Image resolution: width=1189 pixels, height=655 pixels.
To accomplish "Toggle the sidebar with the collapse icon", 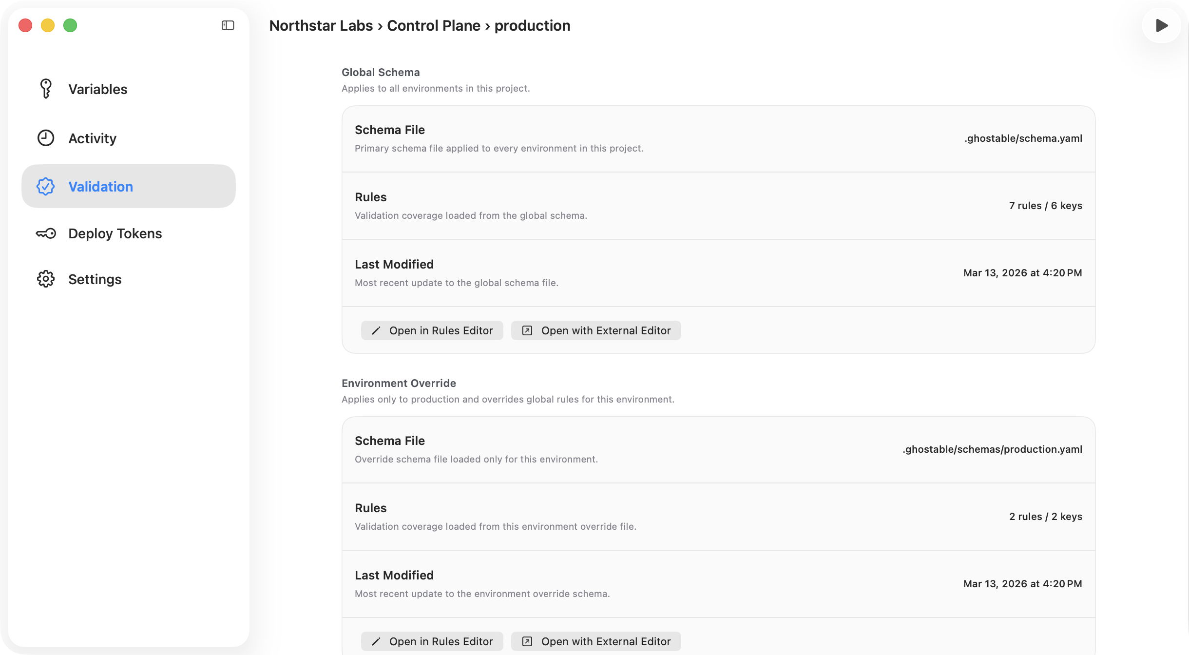I will [227, 25].
